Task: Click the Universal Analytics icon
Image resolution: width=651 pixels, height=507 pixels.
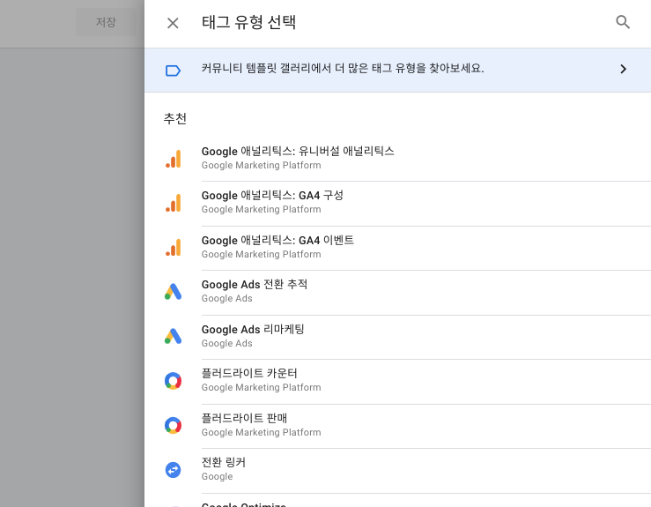Action: click(174, 159)
